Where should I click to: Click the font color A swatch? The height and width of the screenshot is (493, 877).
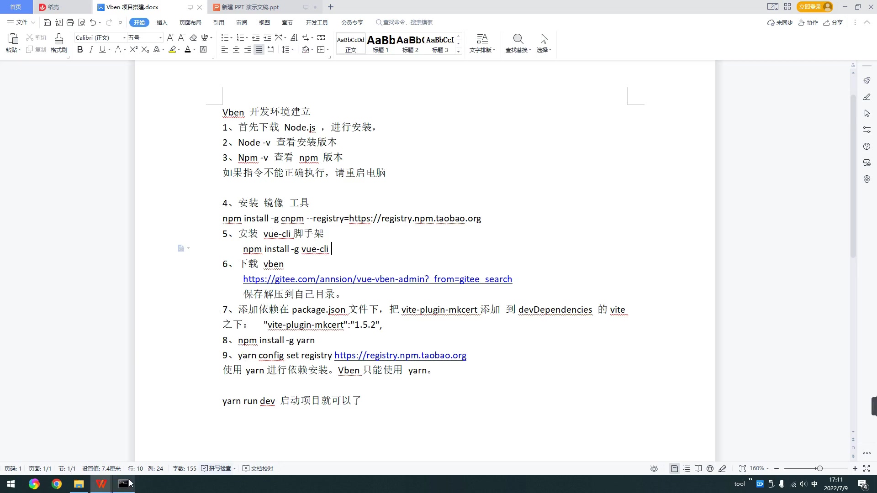point(187,49)
